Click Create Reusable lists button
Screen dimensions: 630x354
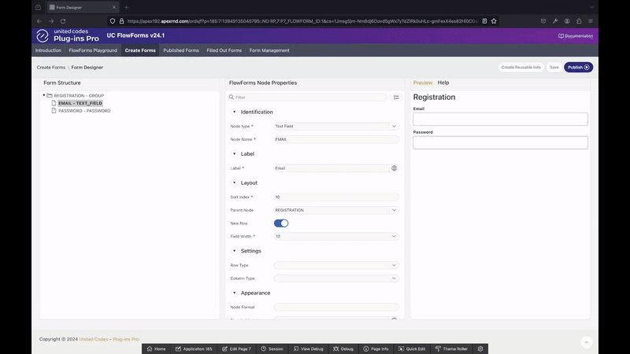pos(521,68)
